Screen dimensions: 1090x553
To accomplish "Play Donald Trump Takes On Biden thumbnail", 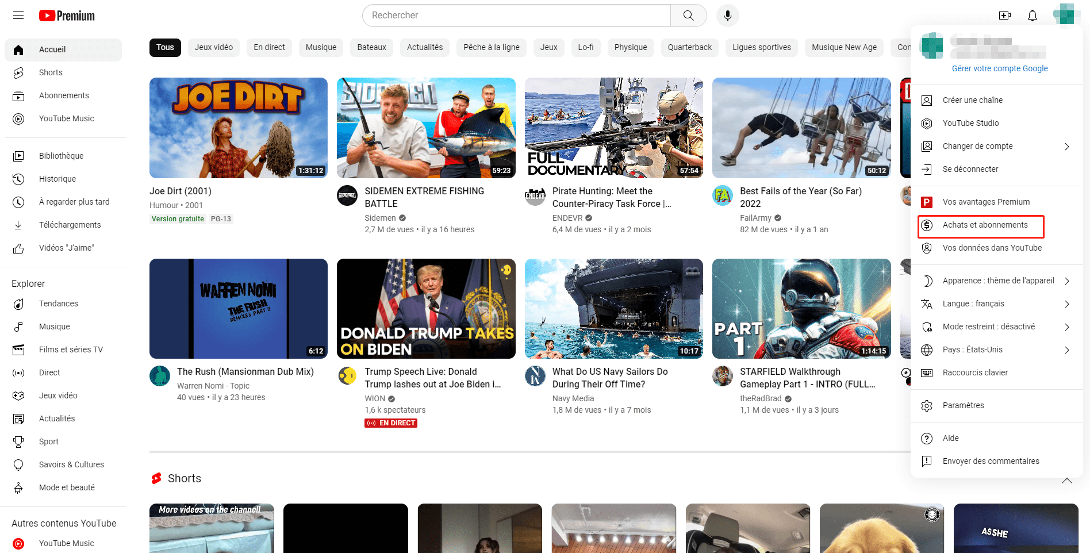I will [x=426, y=309].
